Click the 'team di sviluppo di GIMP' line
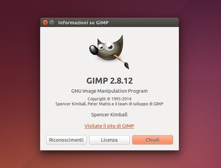 [x=109, y=104]
